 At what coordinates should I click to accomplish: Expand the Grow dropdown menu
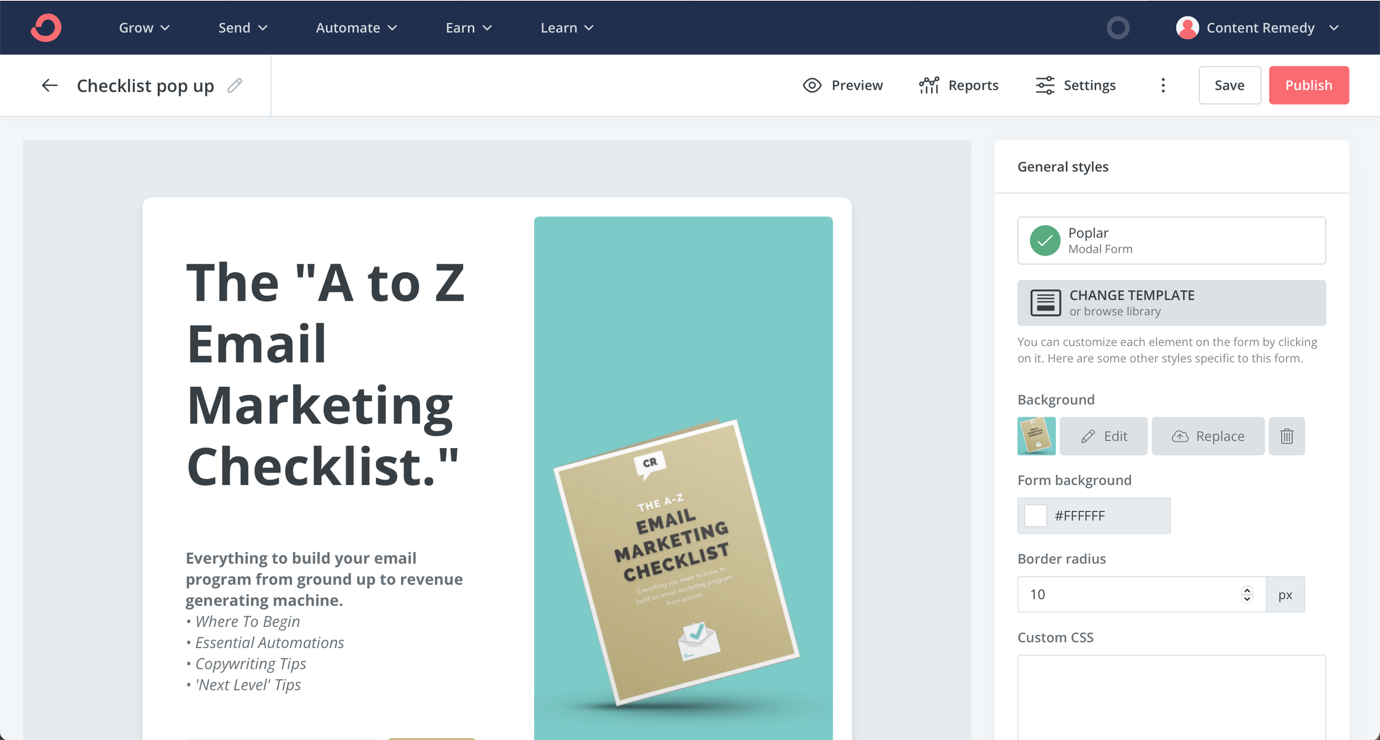coord(144,28)
